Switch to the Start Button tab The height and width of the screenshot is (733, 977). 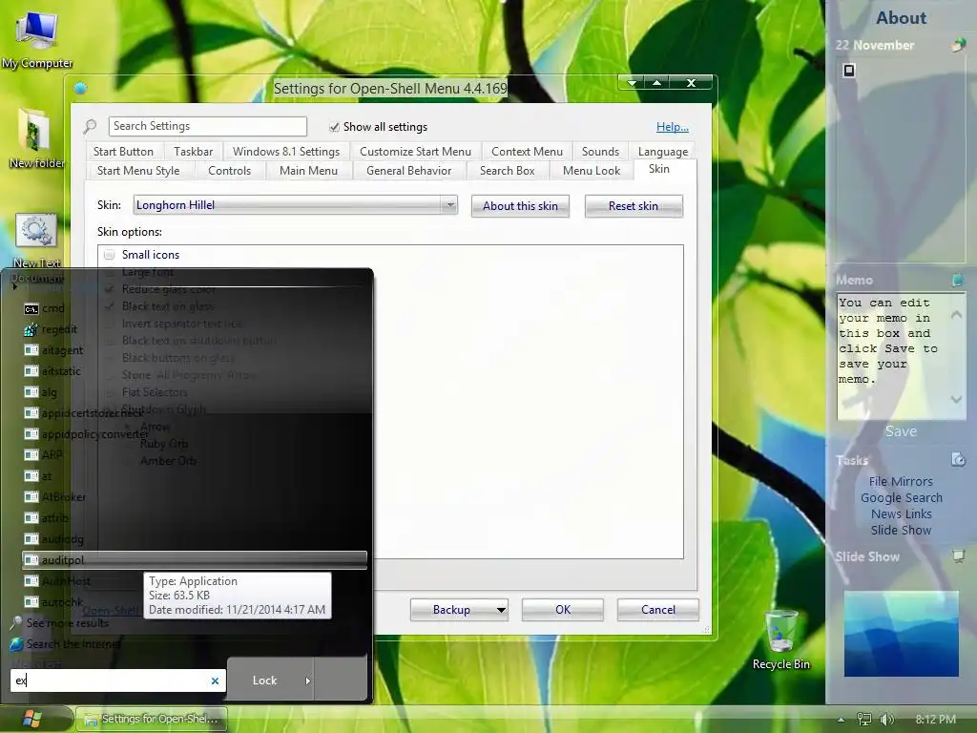tap(123, 152)
